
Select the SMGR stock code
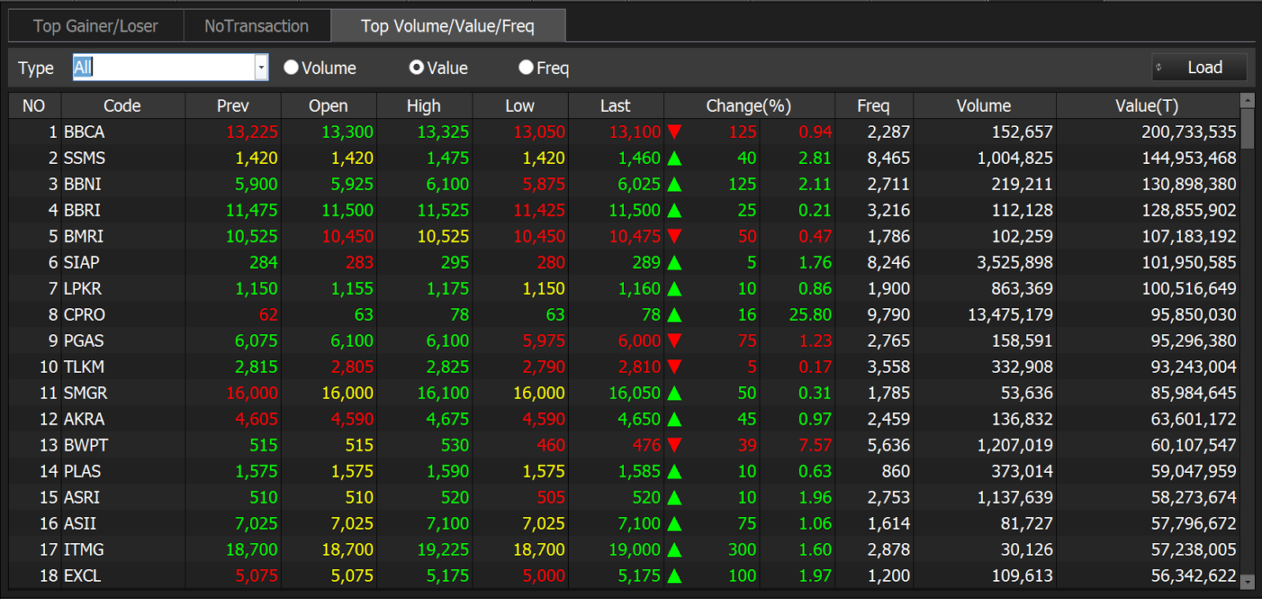[85, 393]
